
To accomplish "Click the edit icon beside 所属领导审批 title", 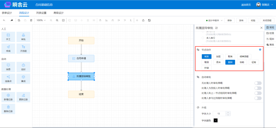I will (216, 28).
